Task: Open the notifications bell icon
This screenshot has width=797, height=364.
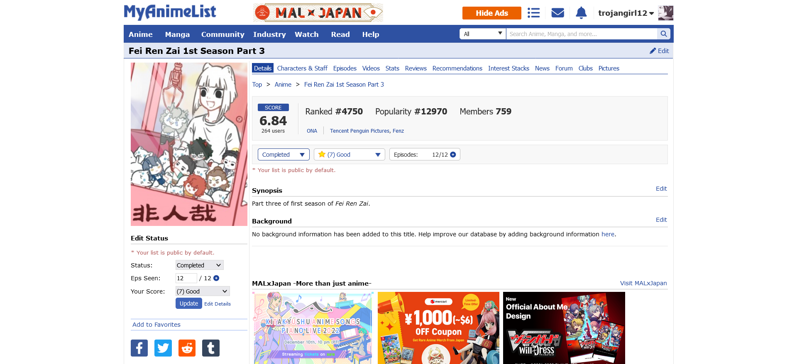Action: pyautogui.click(x=581, y=13)
